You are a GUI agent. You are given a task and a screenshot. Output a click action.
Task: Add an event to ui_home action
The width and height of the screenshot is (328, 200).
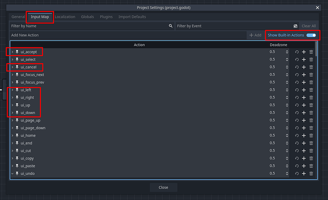[x=304, y=135]
